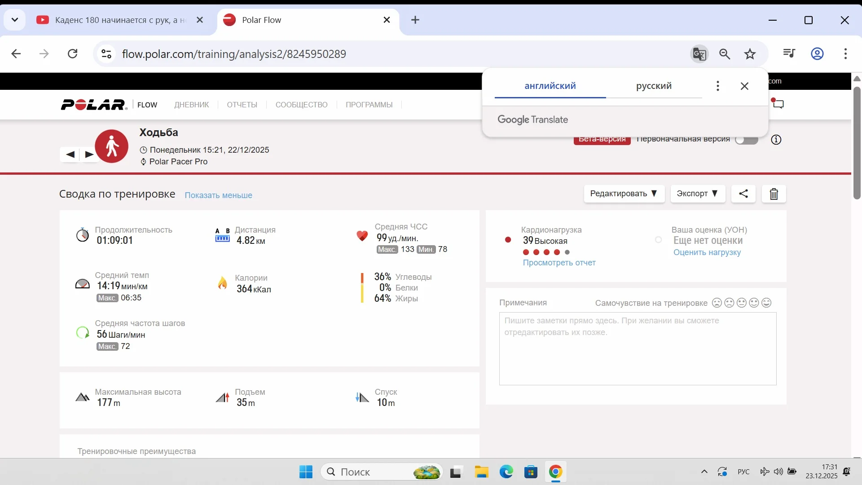Open the ДНЕВНИК menu item
This screenshot has width=862, height=485.
point(192,105)
